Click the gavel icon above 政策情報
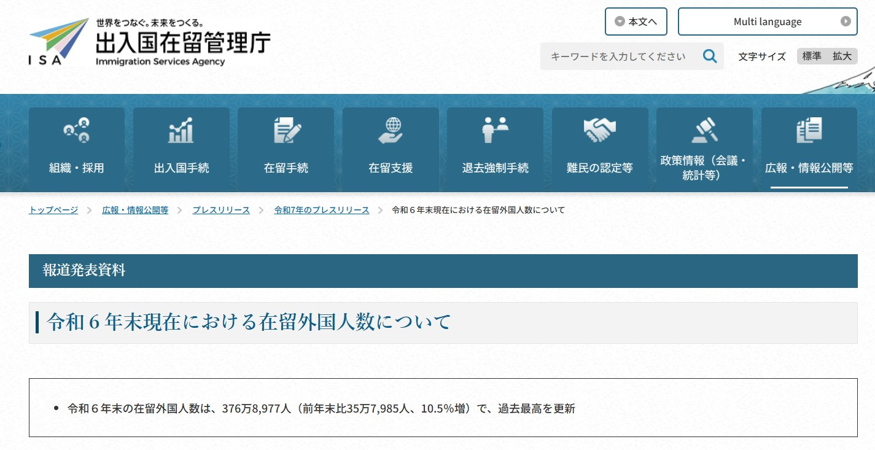This screenshot has width=875, height=450. [704, 130]
